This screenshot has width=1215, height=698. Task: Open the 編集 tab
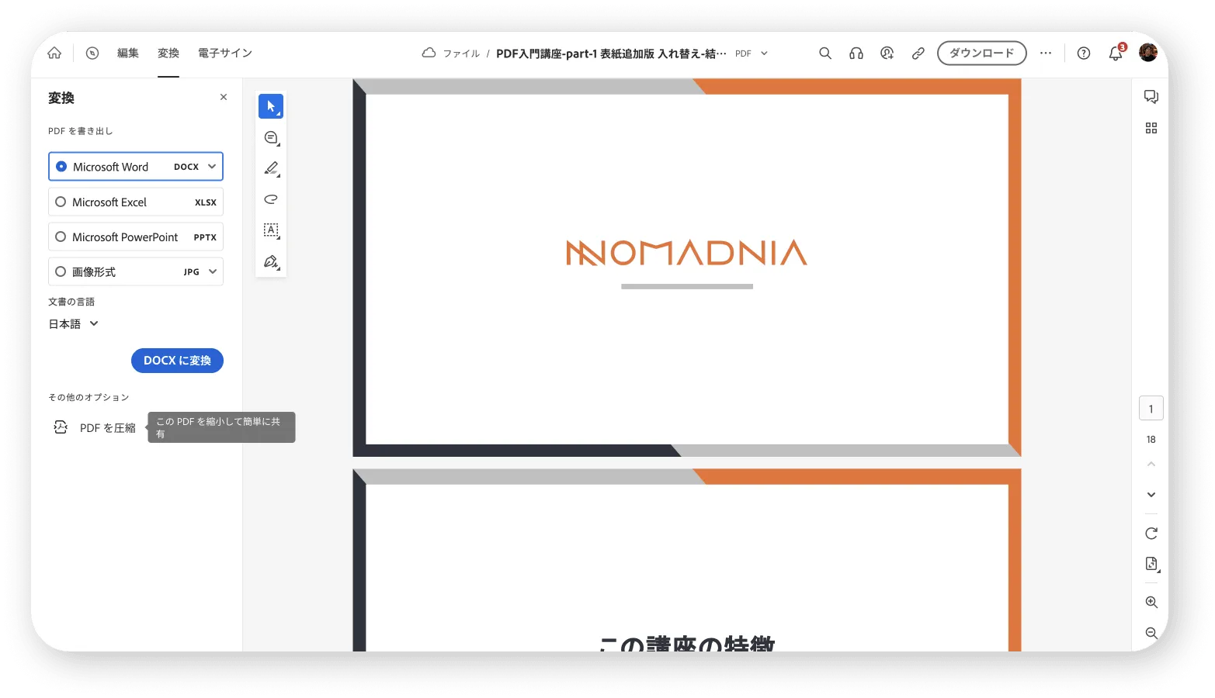128,54
